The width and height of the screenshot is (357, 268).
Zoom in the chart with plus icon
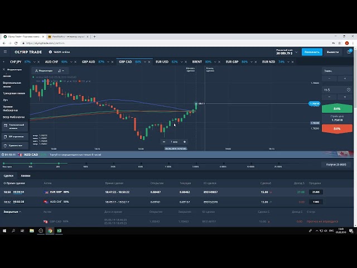point(185,142)
